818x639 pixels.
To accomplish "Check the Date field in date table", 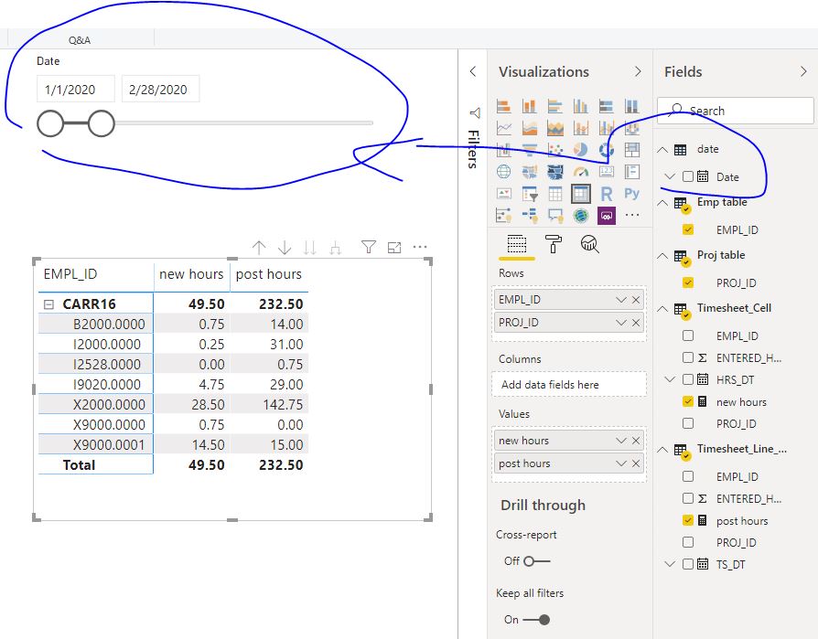I will pos(688,176).
